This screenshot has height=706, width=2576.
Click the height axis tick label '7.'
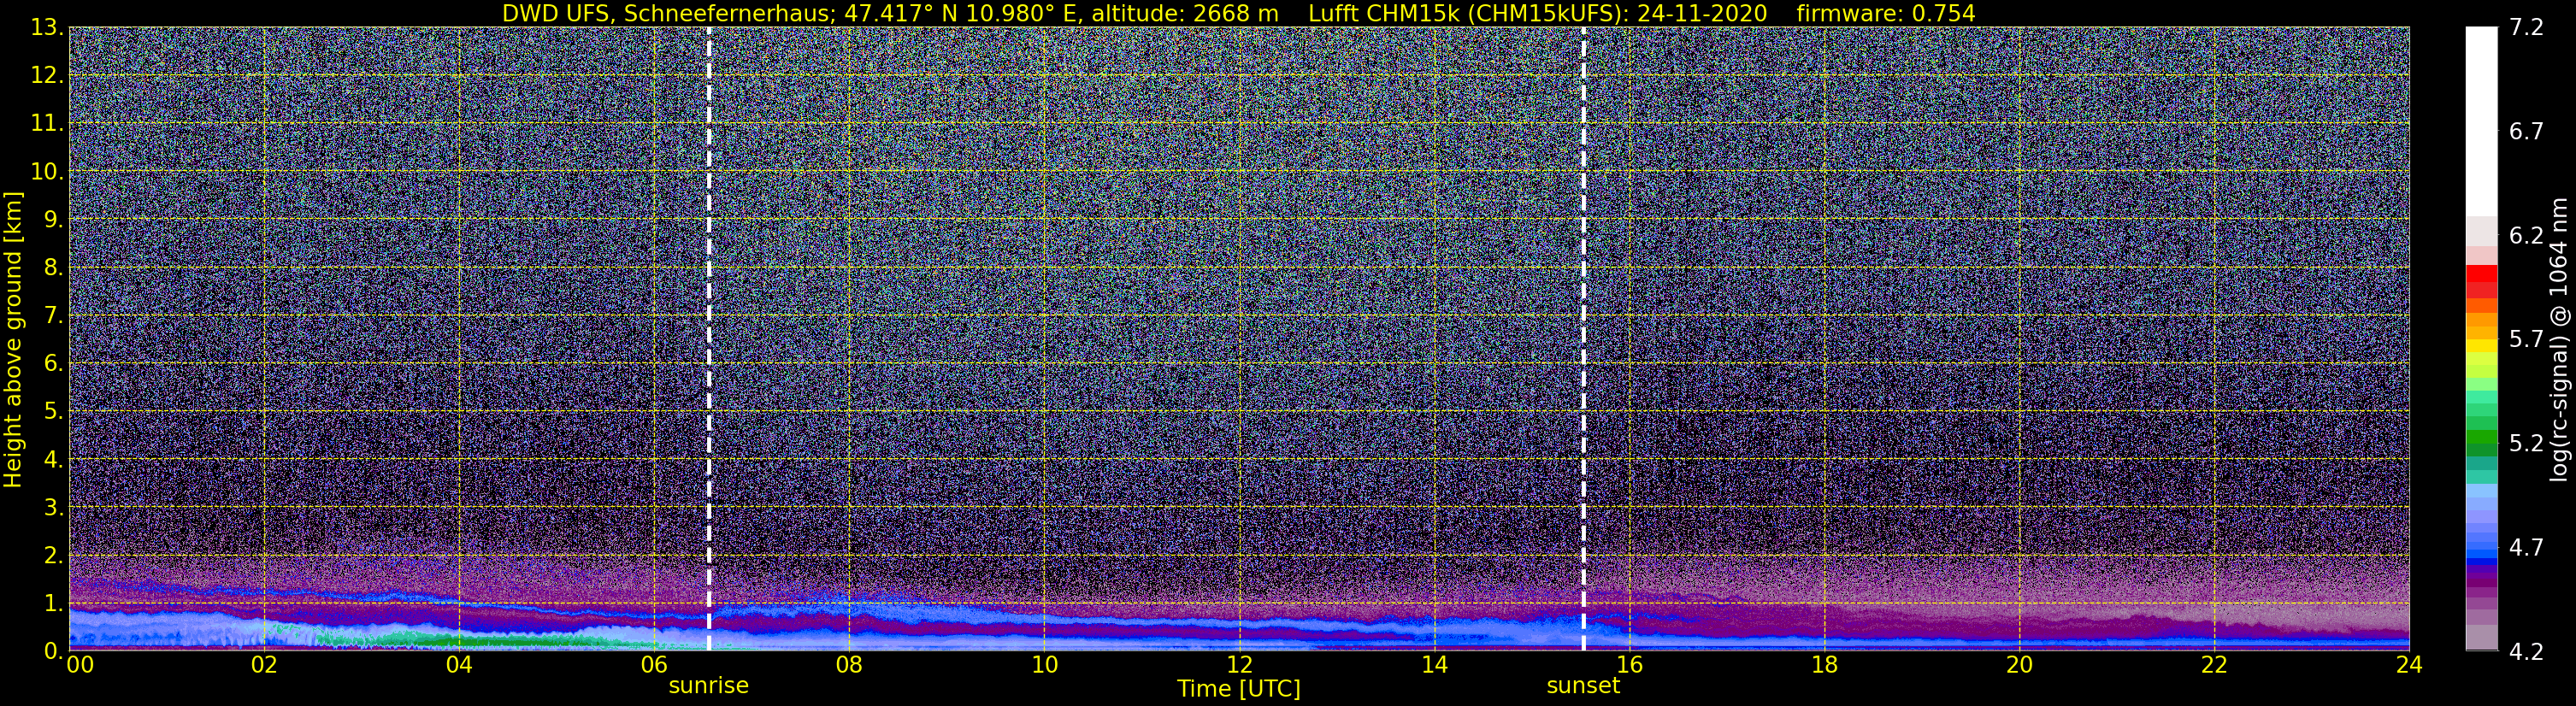pyautogui.click(x=53, y=316)
